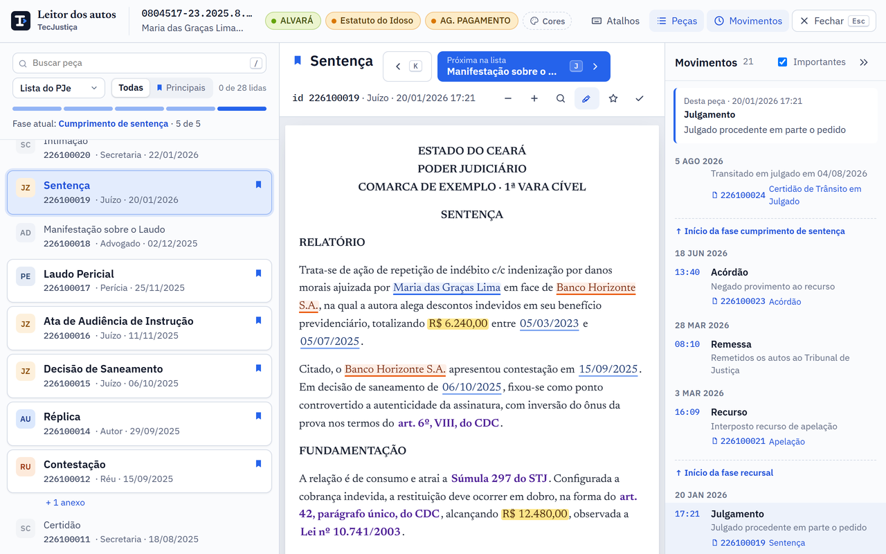Open the 226100023 Acórdão link

(x=756, y=302)
